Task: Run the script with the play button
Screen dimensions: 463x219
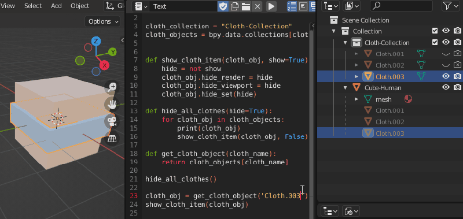Action: pos(271,6)
